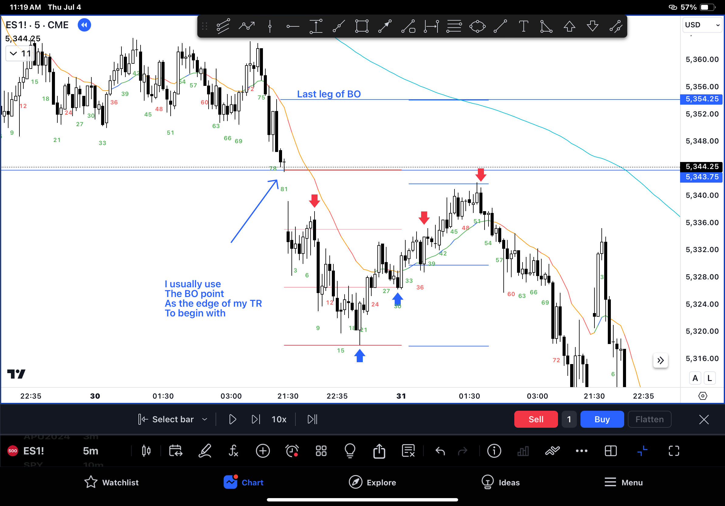
Task: Share the chart using the export icon
Action: point(379,451)
